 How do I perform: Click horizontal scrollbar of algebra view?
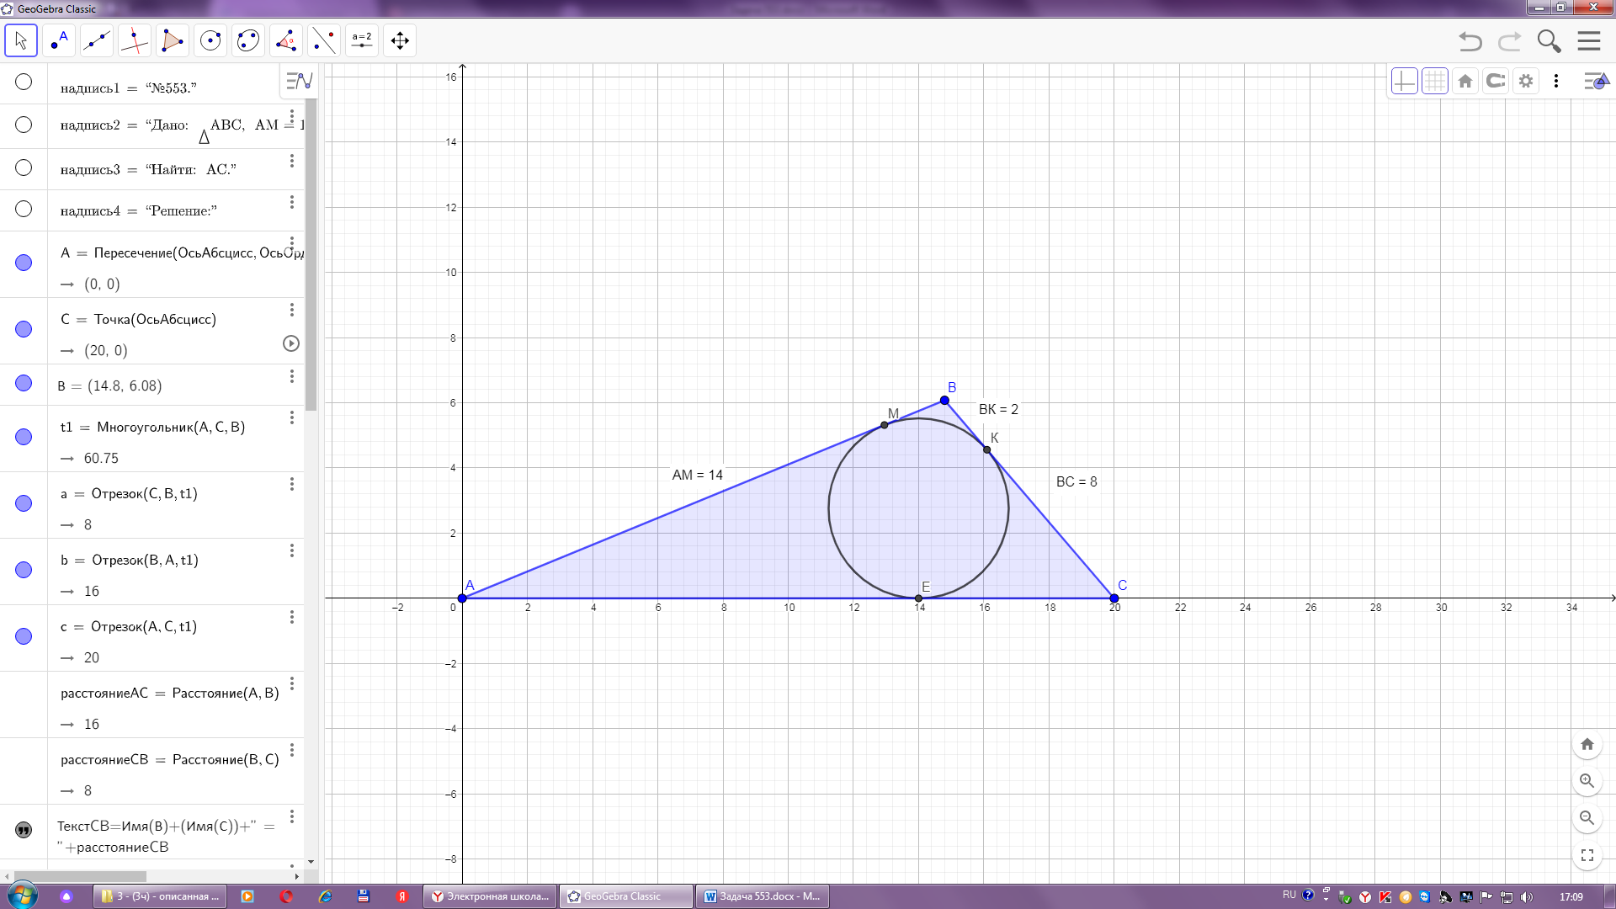[80, 876]
